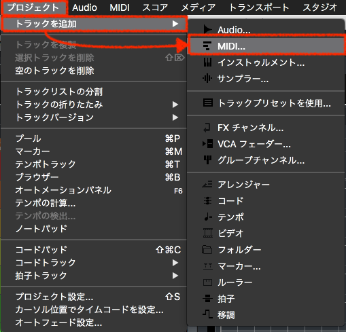The image size is (346, 332).
Task: Click the アレンジャー track icon
Action: coord(207,185)
